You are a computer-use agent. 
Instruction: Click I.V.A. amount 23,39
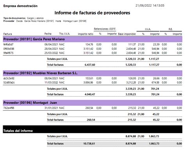(x=156, y=44)
